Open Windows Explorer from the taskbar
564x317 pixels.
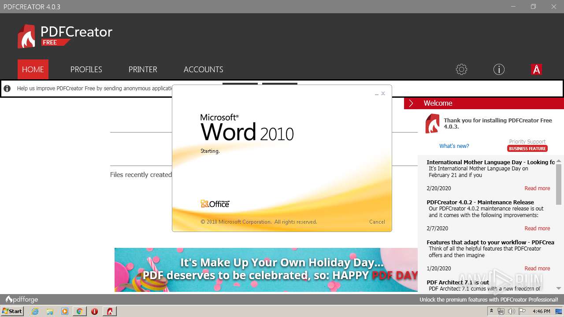coord(50,311)
